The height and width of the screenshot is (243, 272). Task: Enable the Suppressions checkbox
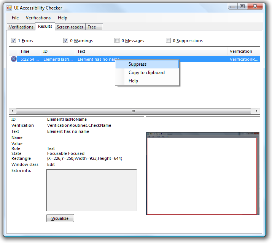169,41
